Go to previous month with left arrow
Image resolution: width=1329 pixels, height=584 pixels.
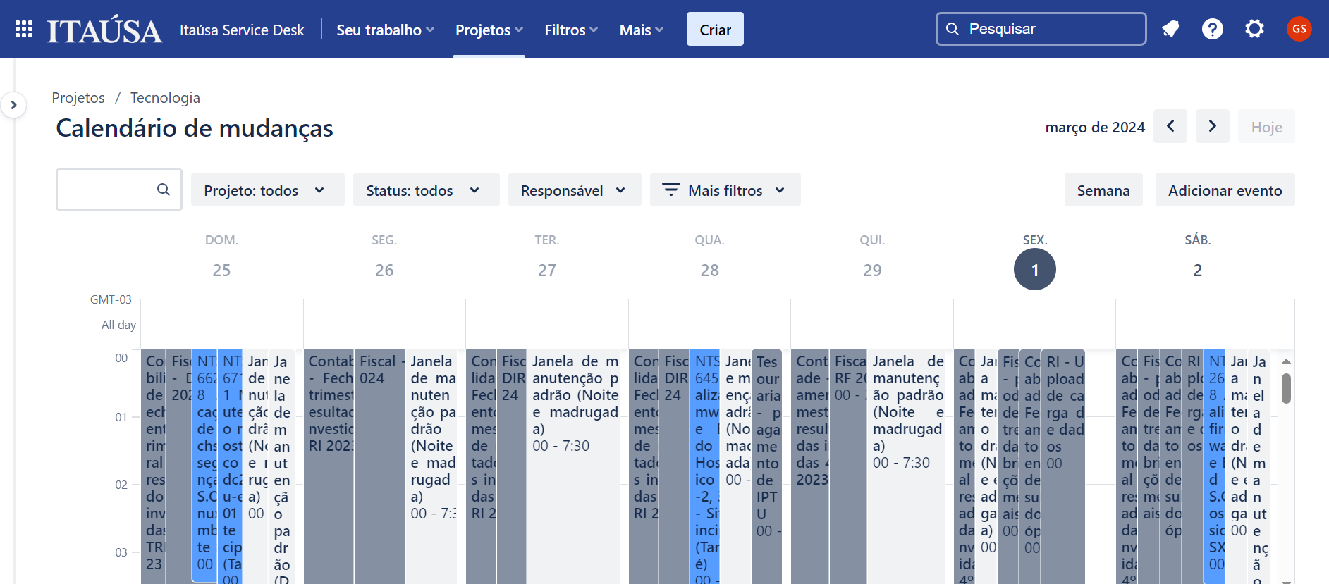point(1170,126)
